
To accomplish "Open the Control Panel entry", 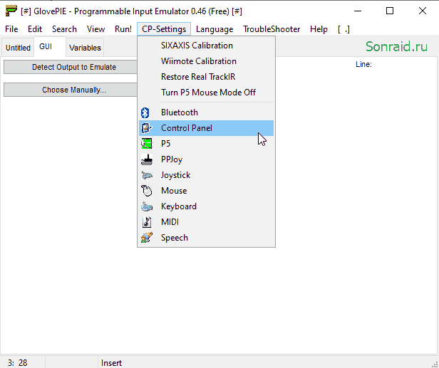I will 206,128.
